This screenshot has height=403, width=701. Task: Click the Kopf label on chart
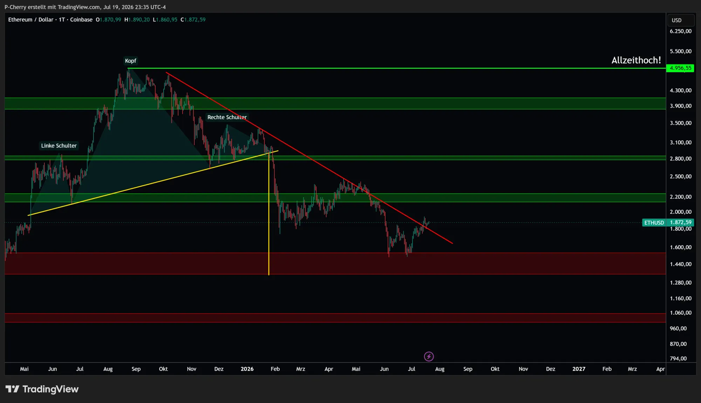click(130, 61)
